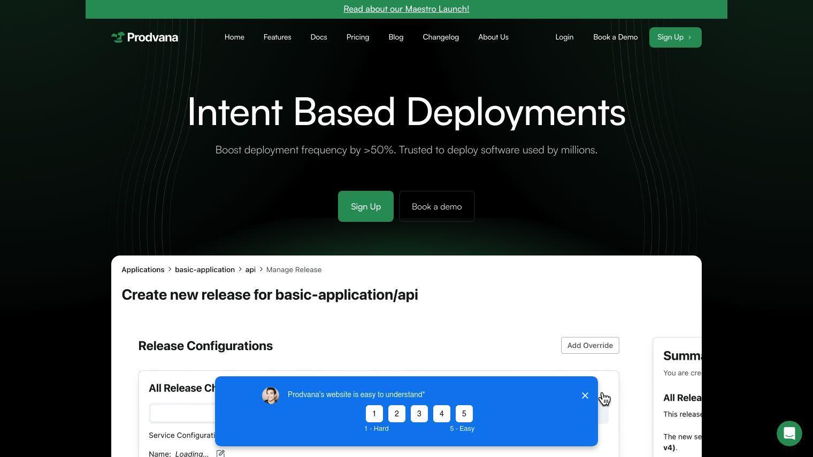Click the Intent Based Deployments headline
Screen dimensions: 813x457
click(406, 112)
